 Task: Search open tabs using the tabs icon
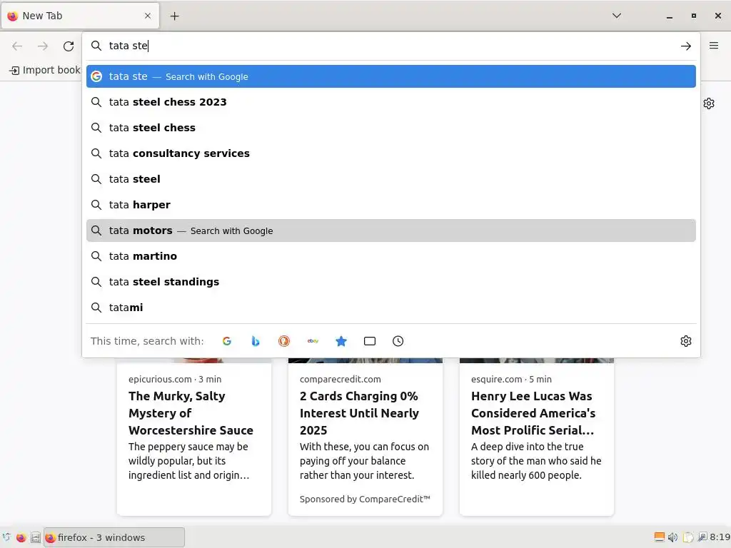click(x=370, y=341)
